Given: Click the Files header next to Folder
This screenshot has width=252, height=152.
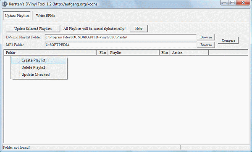Looking at the screenshot, I should point(103,53).
